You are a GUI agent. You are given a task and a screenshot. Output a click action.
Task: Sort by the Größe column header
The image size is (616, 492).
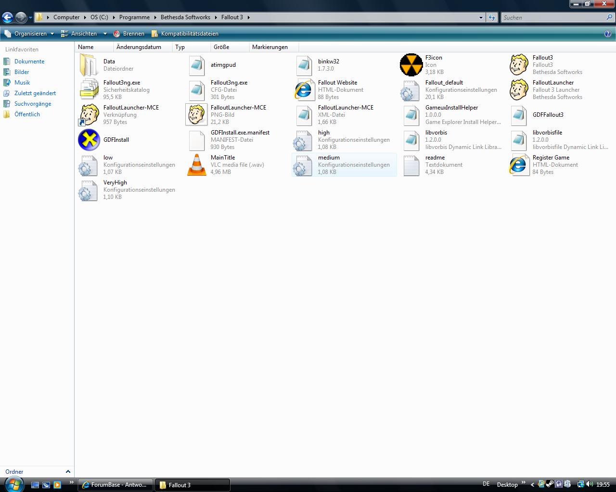coord(231,47)
